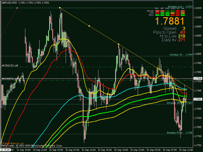Click the 'Hi to Low' label

click(168, 36)
